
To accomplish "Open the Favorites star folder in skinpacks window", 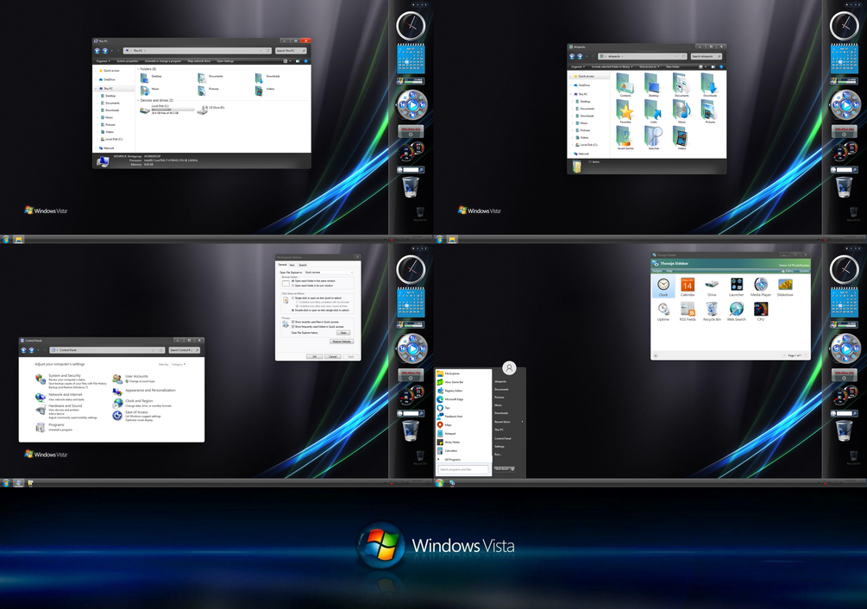I will (625, 111).
